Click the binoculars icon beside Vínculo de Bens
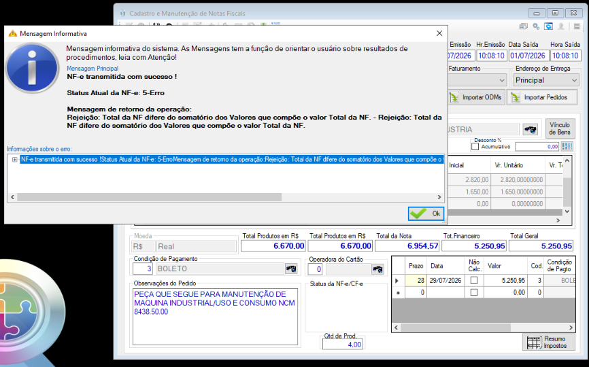This screenshot has width=589, height=367. tap(530, 129)
